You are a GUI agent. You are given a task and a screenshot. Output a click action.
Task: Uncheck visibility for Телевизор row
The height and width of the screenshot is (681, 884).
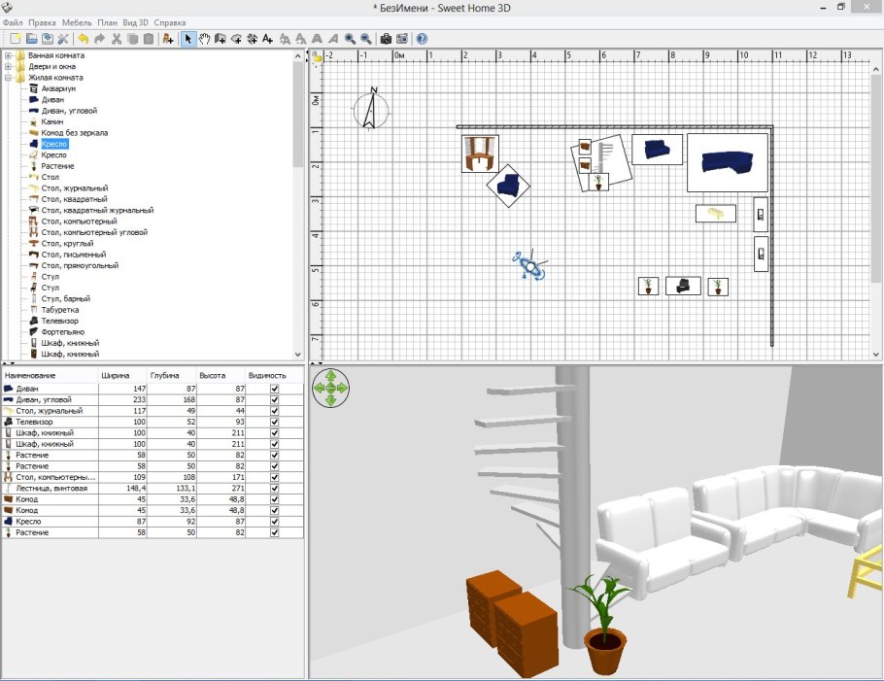click(x=275, y=422)
